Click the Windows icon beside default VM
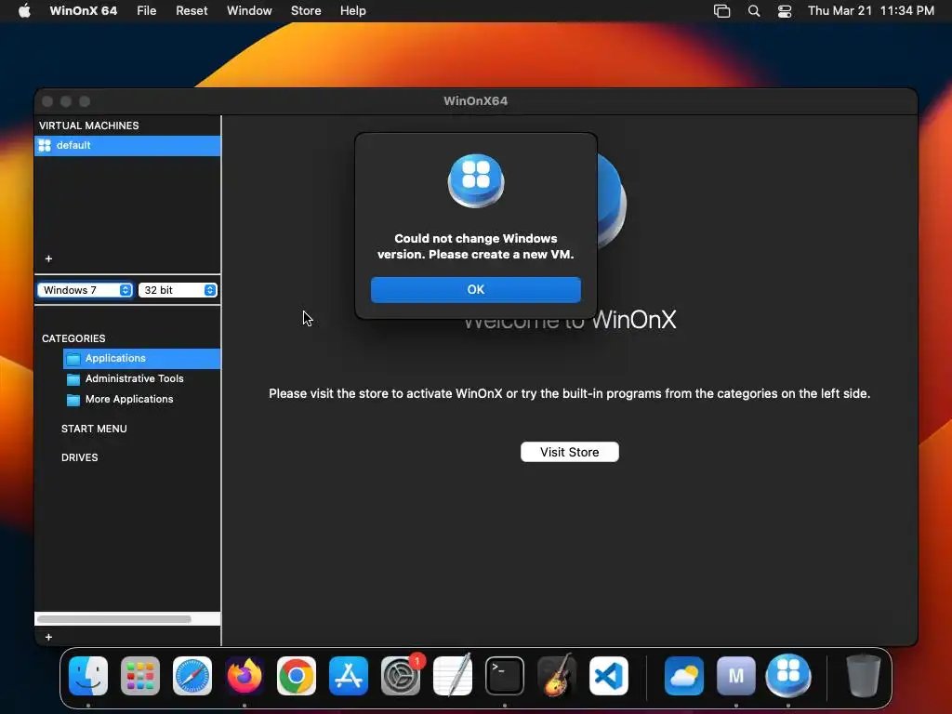 45,146
